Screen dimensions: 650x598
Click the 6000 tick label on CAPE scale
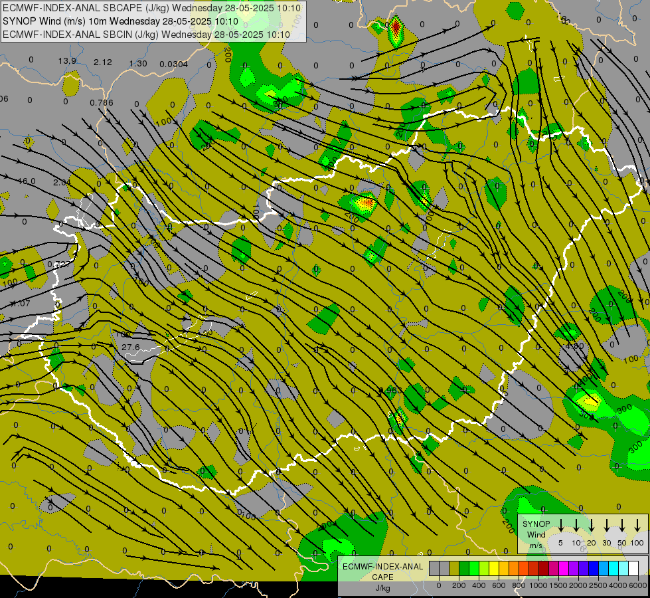click(x=638, y=585)
